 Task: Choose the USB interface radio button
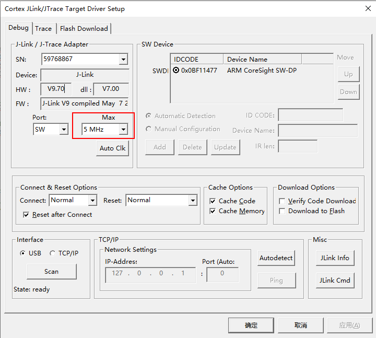click(22, 253)
